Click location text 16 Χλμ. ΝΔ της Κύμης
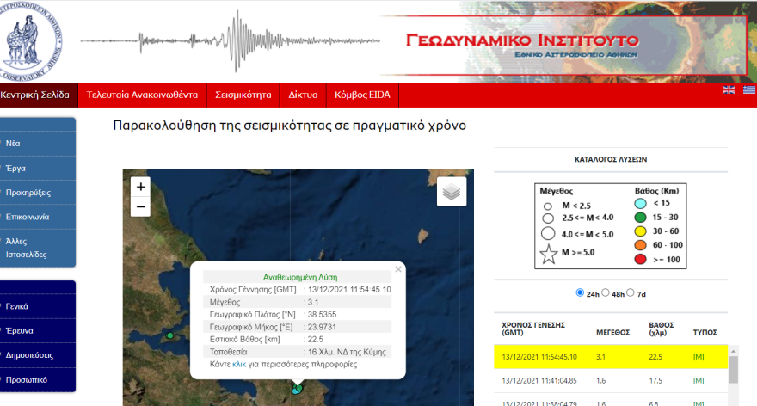The width and height of the screenshot is (757, 406). [347, 352]
